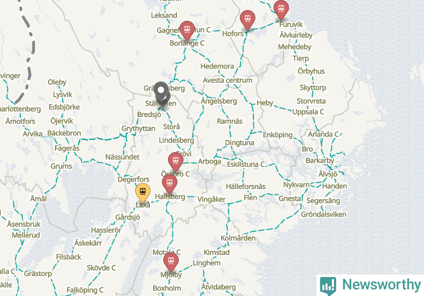Click the Vingåker station label
424x296 pixels.
coord(212,199)
